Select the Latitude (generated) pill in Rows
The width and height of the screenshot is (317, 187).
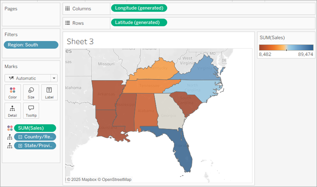pos(139,22)
